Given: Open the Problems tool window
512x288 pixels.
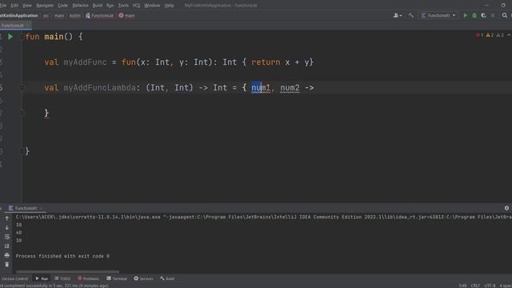Looking at the screenshot, I should (88, 278).
